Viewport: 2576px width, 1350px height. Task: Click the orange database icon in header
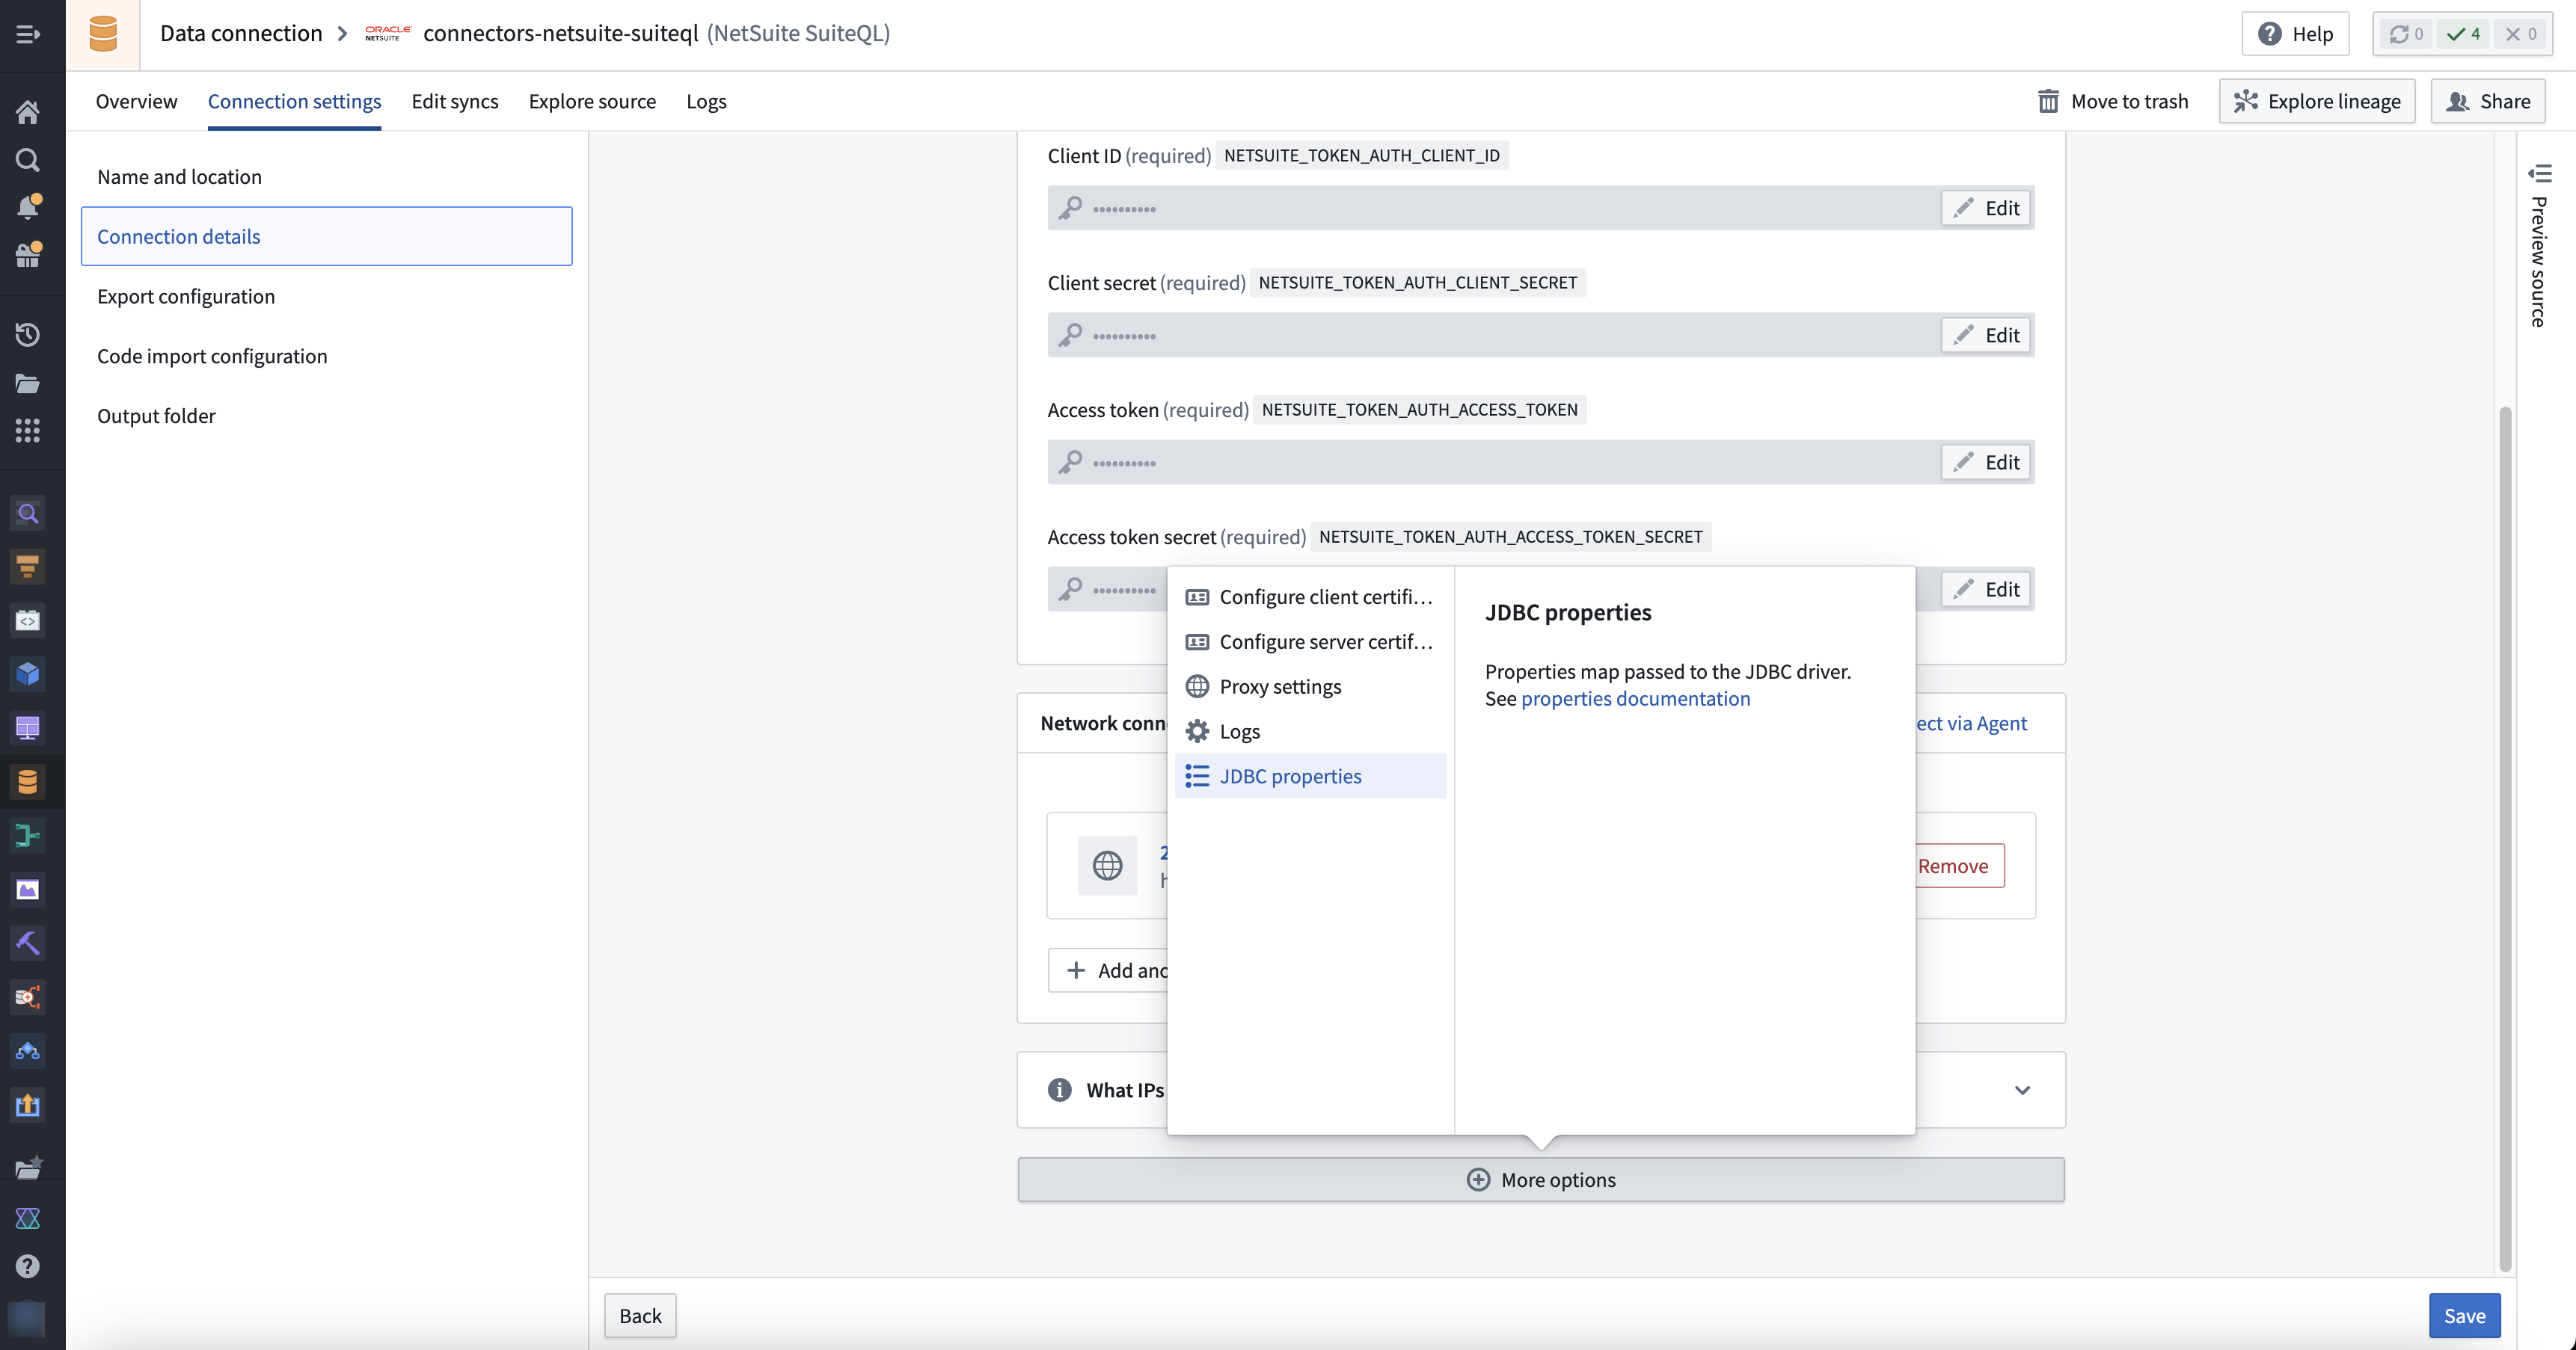(x=103, y=34)
